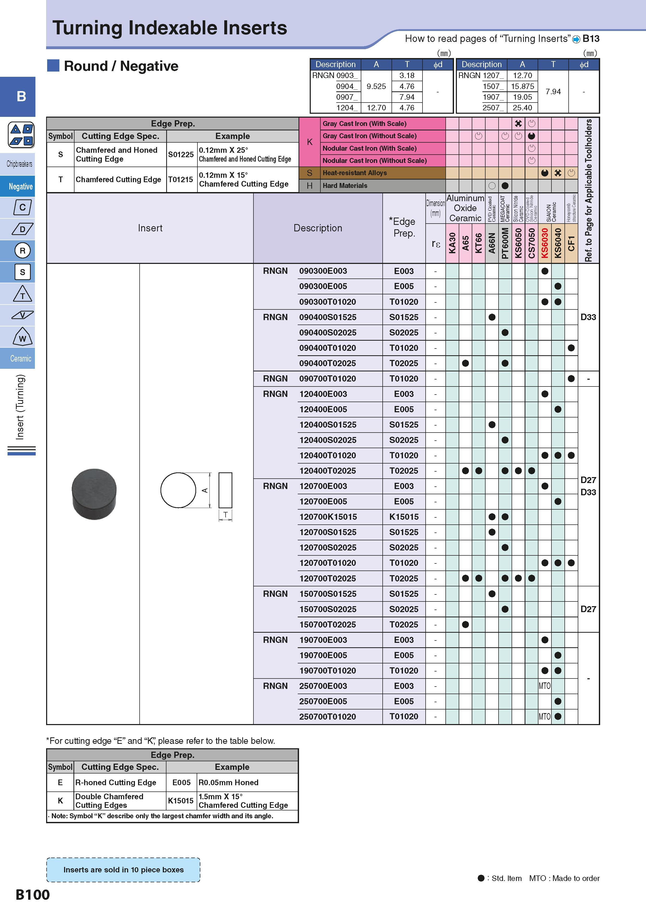Click the B13 page reference link

pos(591,39)
